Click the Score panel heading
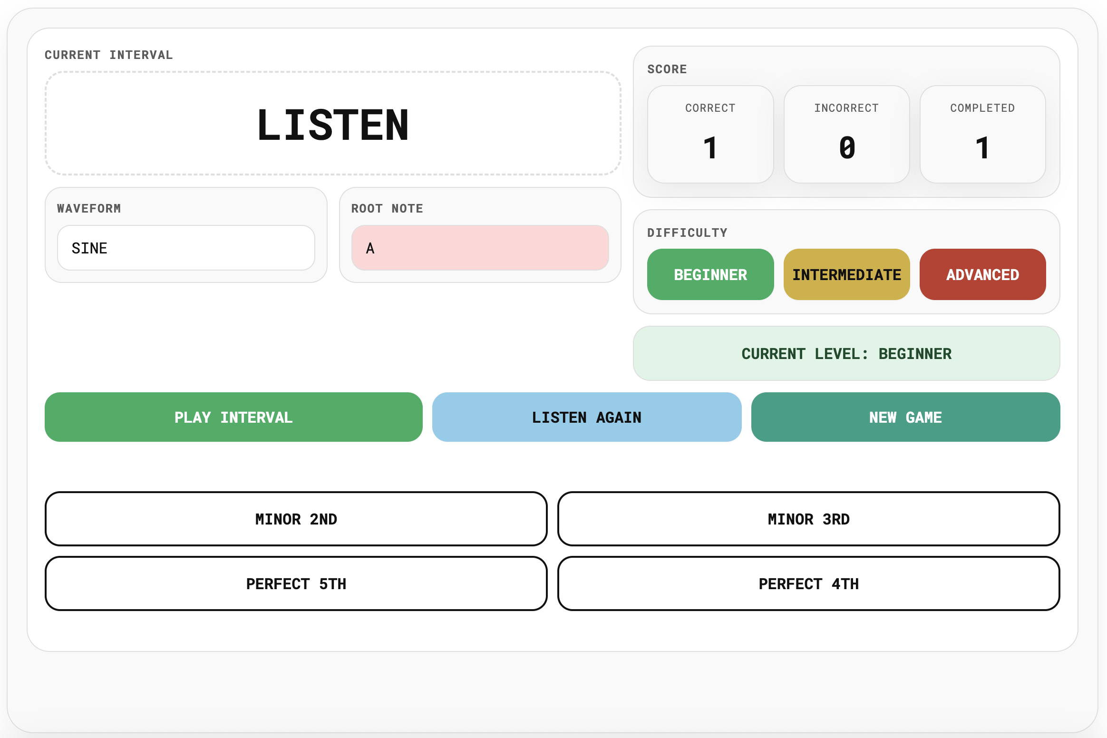This screenshot has width=1107, height=738. click(667, 69)
